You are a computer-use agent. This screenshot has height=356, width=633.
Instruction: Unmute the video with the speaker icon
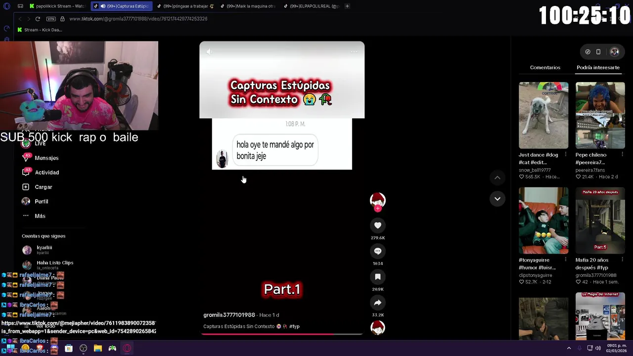[x=209, y=51]
